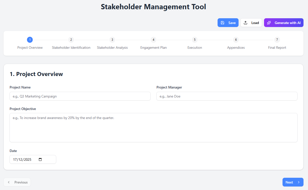Focus the Project Name input field

coord(80,96)
